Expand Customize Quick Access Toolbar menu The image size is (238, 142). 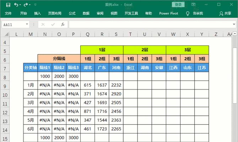point(35,5)
